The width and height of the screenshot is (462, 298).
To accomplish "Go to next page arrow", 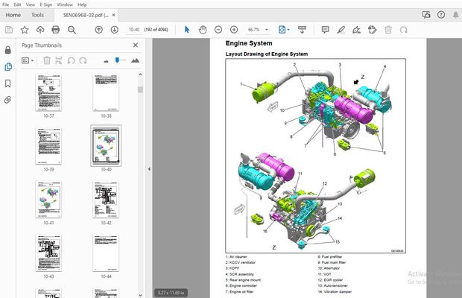I will (114, 29).
